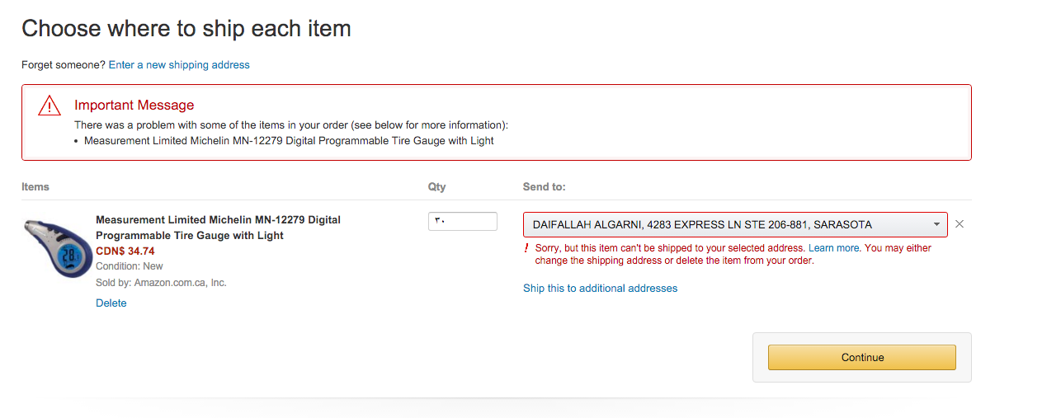This screenshot has width=1061, height=418.
Task: Click the bold Michelin tire gauge product title
Action: pyautogui.click(x=218, y=228)
